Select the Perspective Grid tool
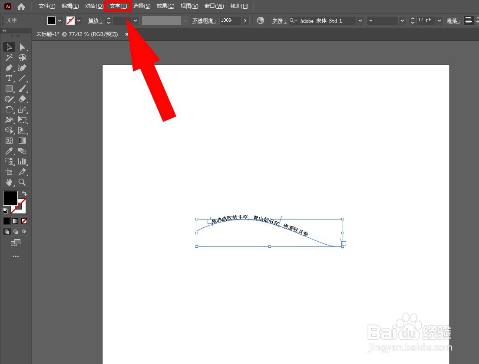 coord(22,130)
